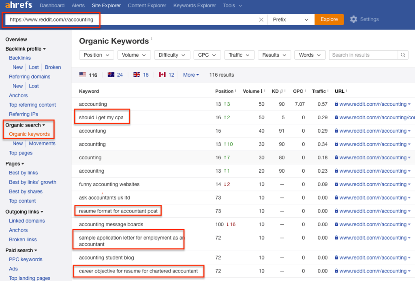Open the Traffic filter dropdown
The image size is (415, 281).
[x=239, y=55]
